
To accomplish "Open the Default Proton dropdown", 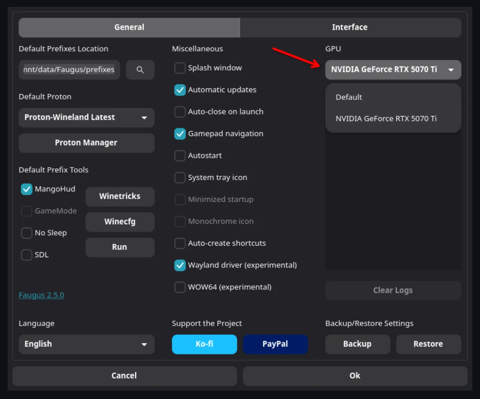I will point(86,117).
